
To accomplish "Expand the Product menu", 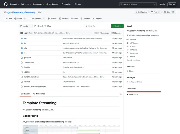I will coord(14,4).
